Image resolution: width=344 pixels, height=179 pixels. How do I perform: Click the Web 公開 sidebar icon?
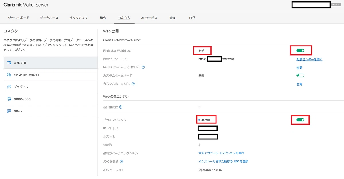click(9, 63)
